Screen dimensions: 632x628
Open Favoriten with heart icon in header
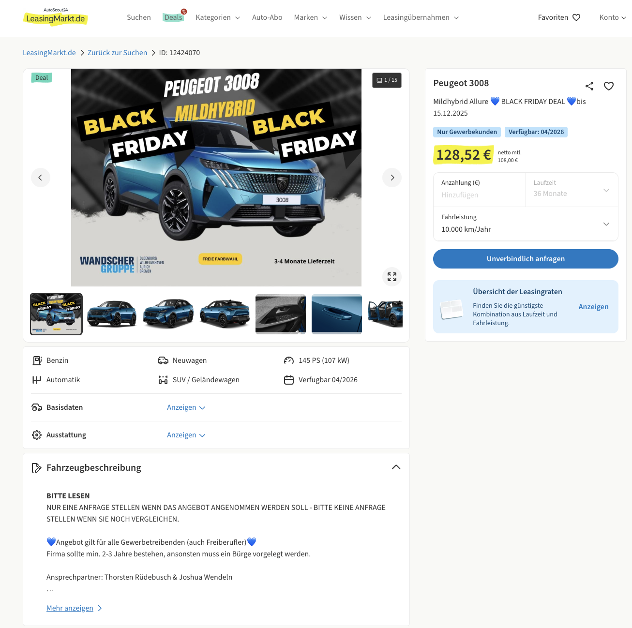tap(559, 17)
